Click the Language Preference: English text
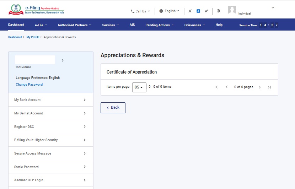 (38, 78)
